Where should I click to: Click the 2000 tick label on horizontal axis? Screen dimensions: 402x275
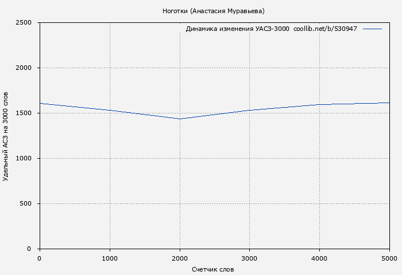coord(180,258)
